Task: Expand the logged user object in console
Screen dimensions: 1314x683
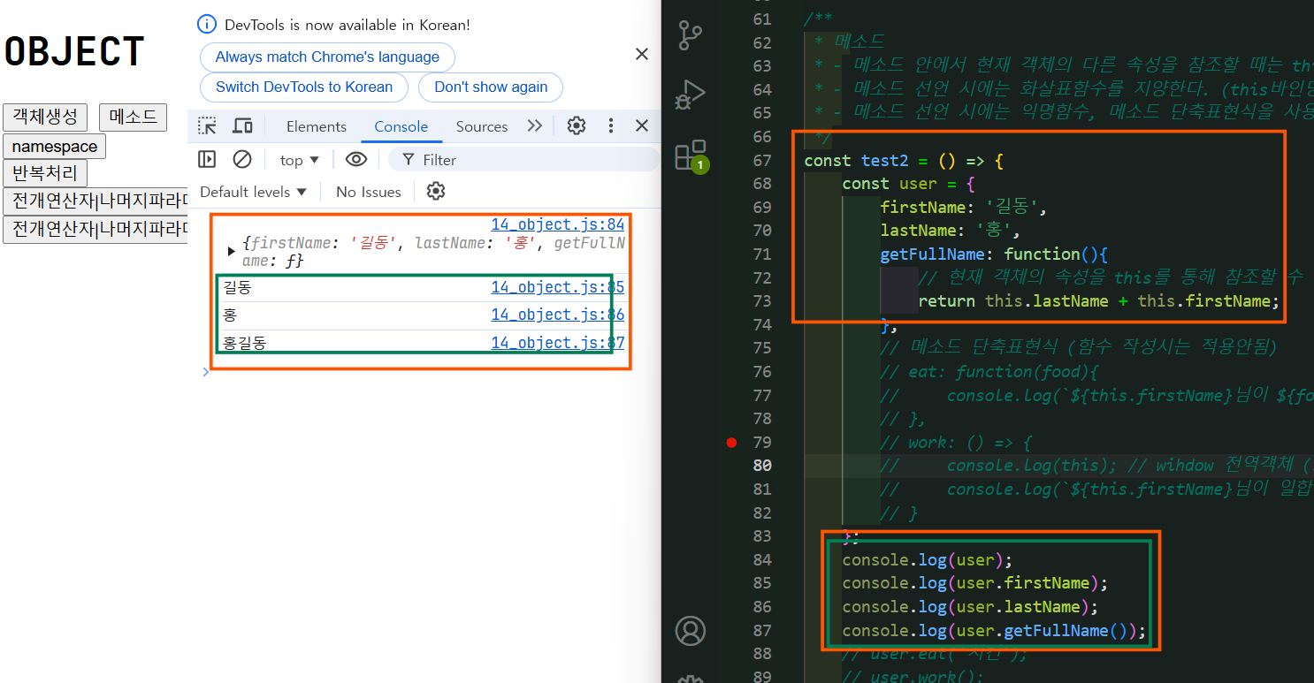Action: [232, 251]
